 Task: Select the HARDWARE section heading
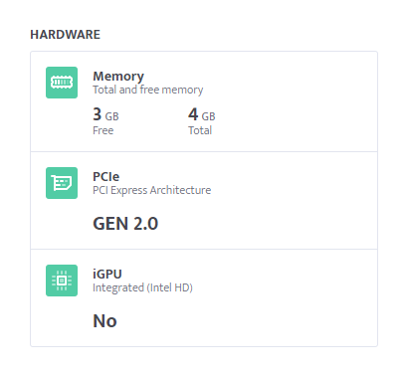[66, 35]
